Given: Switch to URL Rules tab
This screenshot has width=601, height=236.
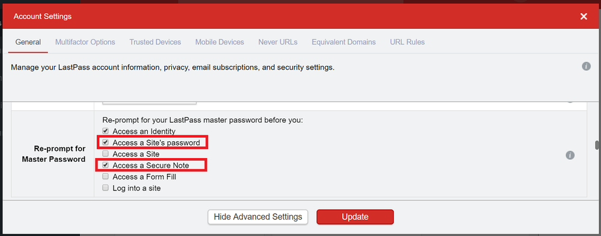Looking at the screenshot, I should pos(407,42).
